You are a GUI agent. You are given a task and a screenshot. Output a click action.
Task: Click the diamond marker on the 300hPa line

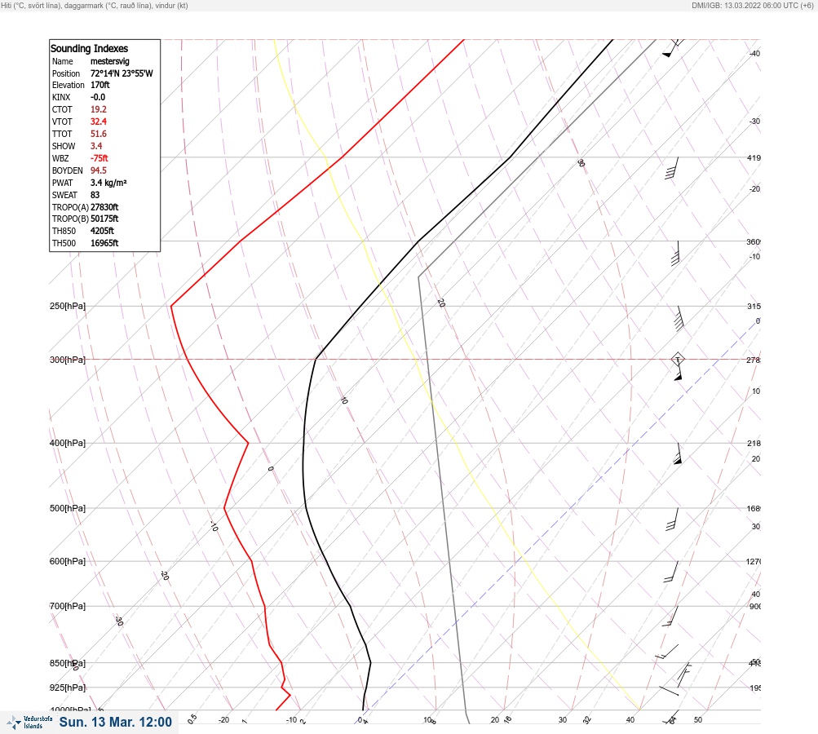(678, 360)
